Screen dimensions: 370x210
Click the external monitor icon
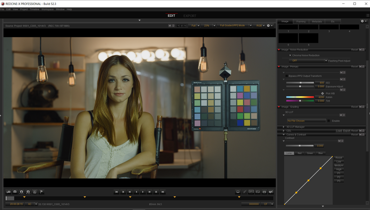tap(238, 192)
